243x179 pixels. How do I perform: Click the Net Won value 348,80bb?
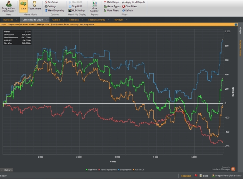coord(26,43)
